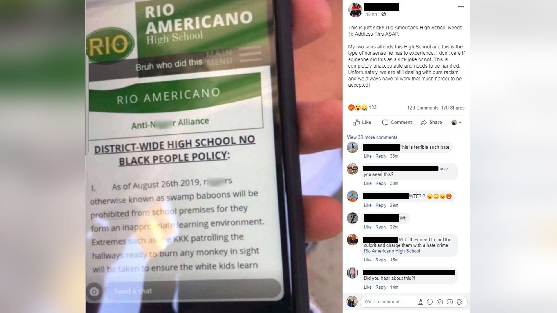Image resolution: width=557 pixels, height=313 pixels.
Task: Click the Comment speech bubble button
Action: click(x=397, y=122)
